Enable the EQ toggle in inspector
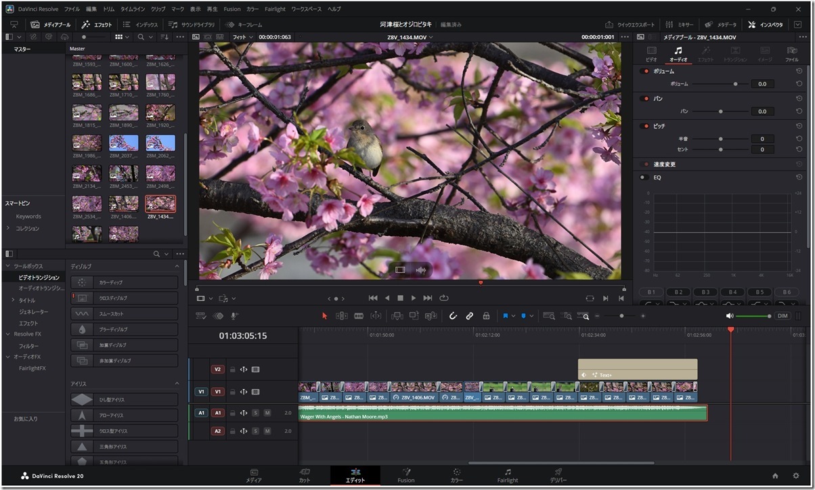The image size is (815, 490). click(x=644, y=177)
